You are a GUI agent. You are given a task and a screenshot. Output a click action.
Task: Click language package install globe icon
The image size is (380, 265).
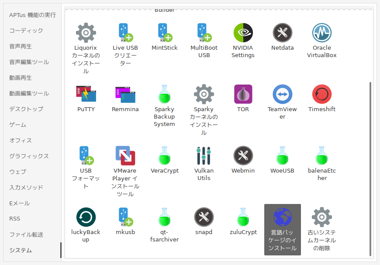(x=282, y=217)
